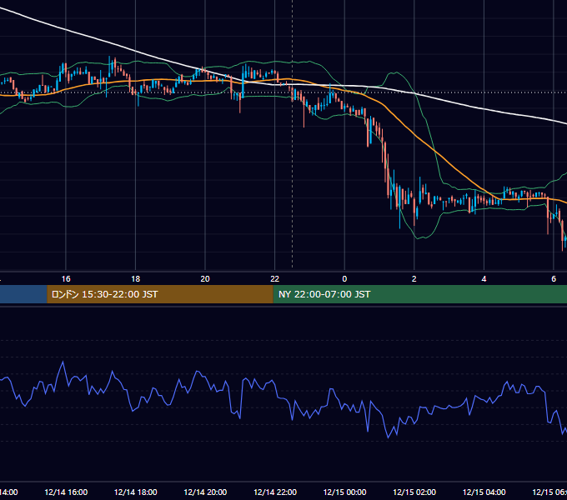
Task: Click the hour label 16 on price chart axis
Action: tap(66, 279)
